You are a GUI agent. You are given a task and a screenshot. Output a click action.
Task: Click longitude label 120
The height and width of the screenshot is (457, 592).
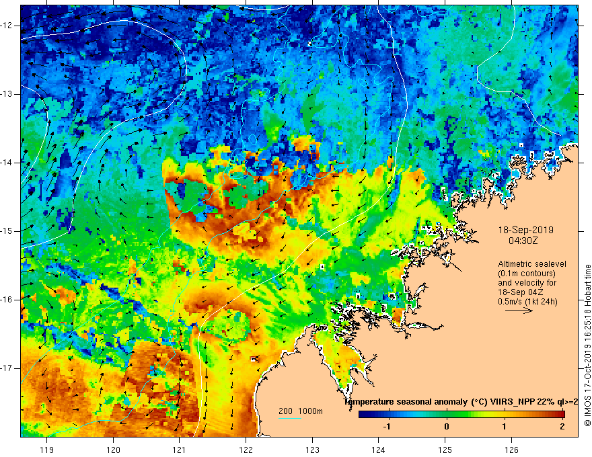(113, 450)
